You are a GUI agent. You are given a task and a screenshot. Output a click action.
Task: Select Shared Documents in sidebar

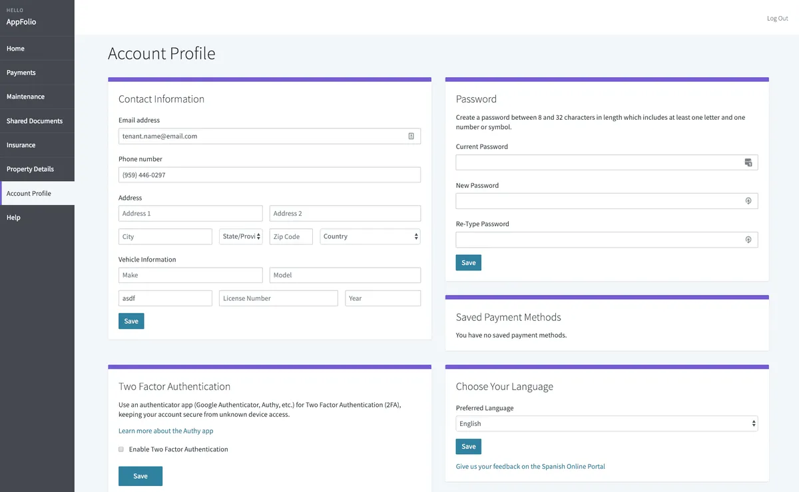point(35,121)
